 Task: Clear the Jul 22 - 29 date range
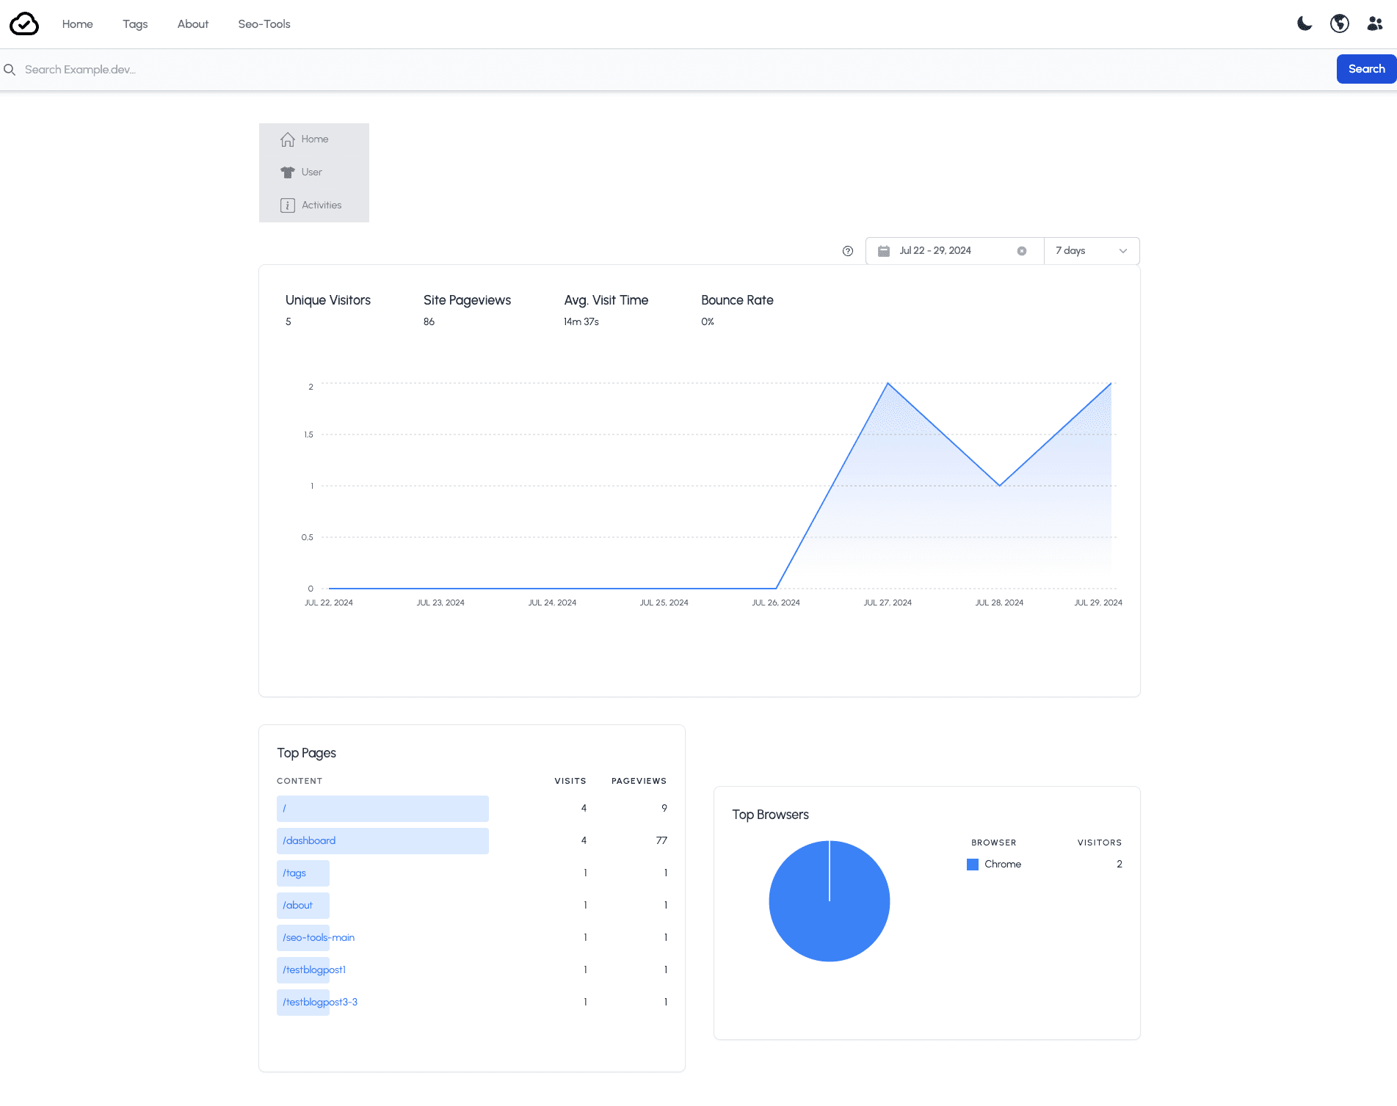click(x=1022, y=251)
